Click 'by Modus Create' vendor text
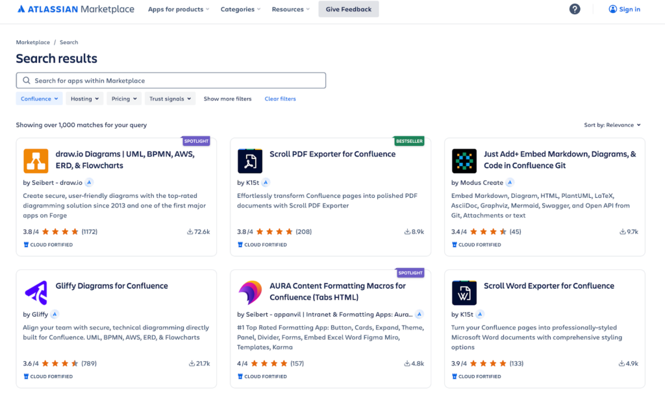Screen dimensions: 665x397 pos(477,183)
